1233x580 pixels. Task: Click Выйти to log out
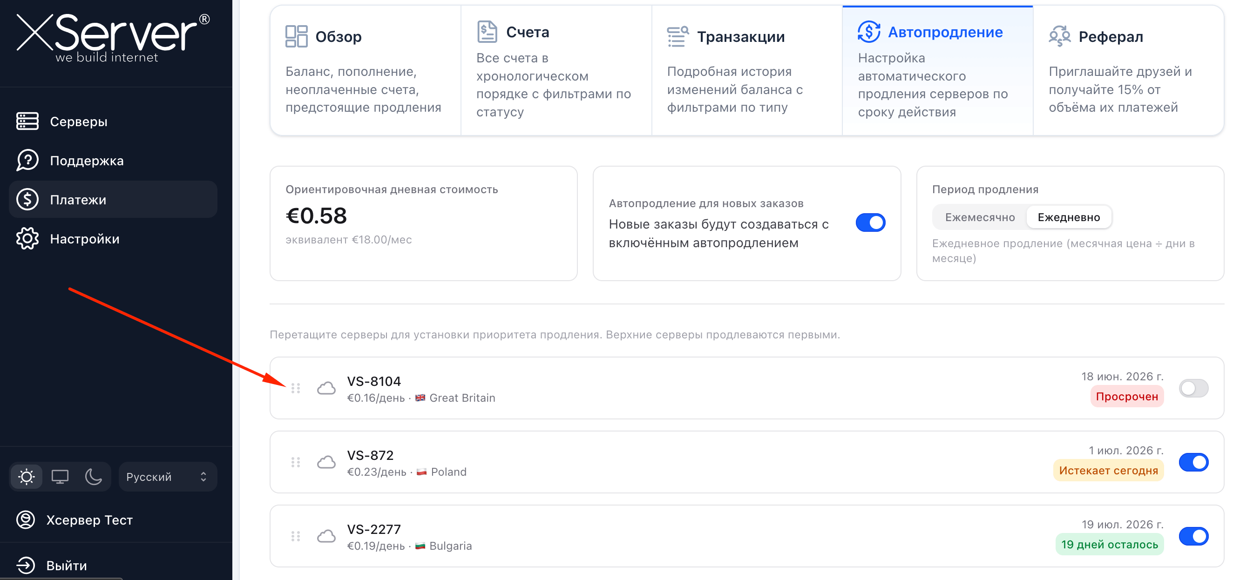coord(67,565)
